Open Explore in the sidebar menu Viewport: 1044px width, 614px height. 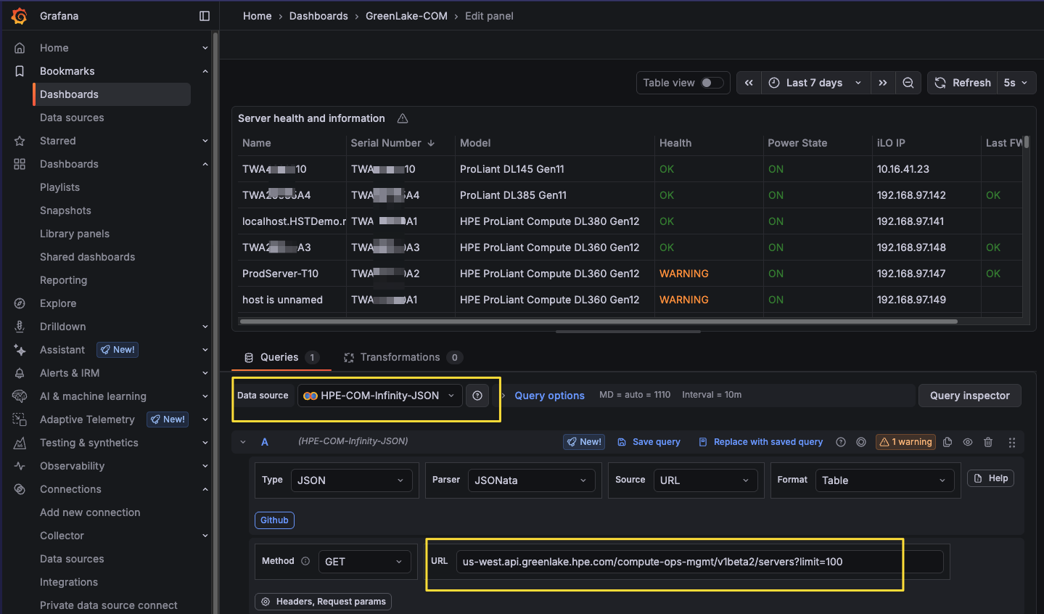[58, 303]
